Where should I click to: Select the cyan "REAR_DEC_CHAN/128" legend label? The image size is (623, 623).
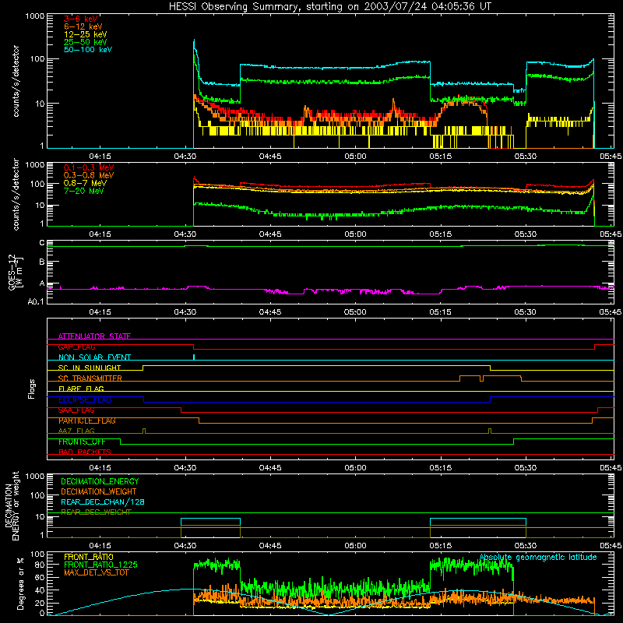click(x=103, y=502)
